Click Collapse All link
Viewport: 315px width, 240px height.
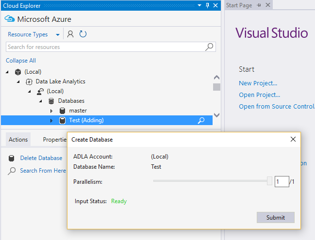point(21,61)
